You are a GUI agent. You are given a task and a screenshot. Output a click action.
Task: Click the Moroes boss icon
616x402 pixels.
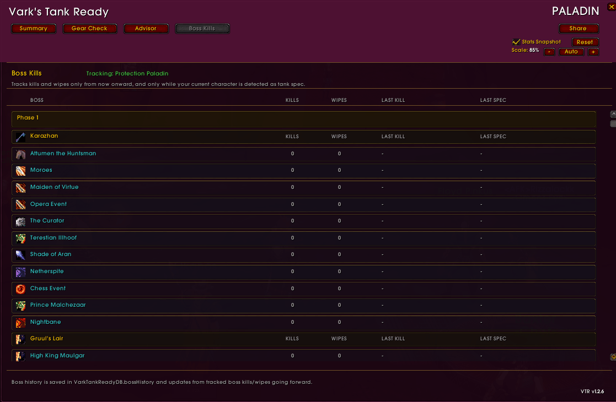click(x=20, y=171)
